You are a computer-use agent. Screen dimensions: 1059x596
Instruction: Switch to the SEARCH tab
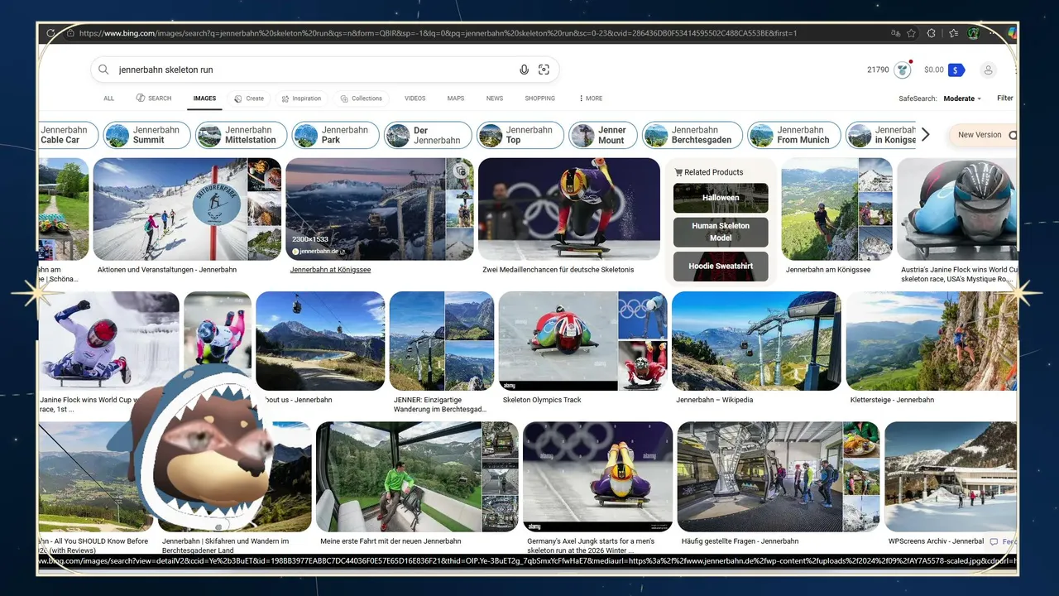click(x=154, y=99)
